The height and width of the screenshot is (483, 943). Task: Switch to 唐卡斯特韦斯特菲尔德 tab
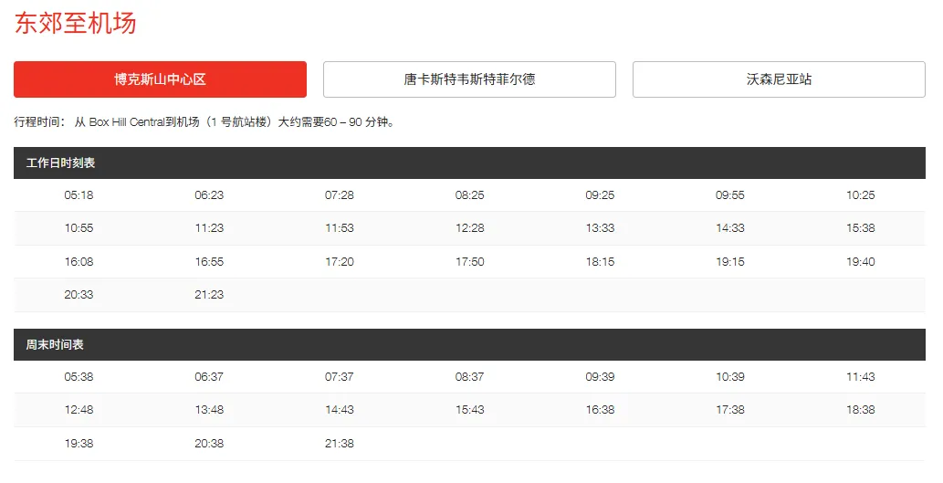pyautogui.click(x=469, y=79)
